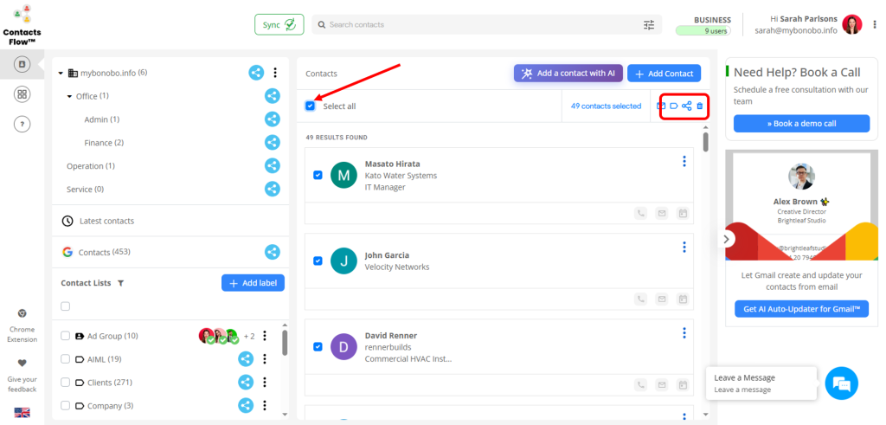Collapse the Office folder arrow

click(x=69, y=96)
